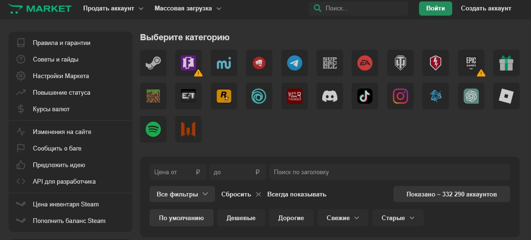Click Показано ~ 332 290 аккаунтов button
The width and height of the screenshot is (531, 240).
(x=451, y=195)
